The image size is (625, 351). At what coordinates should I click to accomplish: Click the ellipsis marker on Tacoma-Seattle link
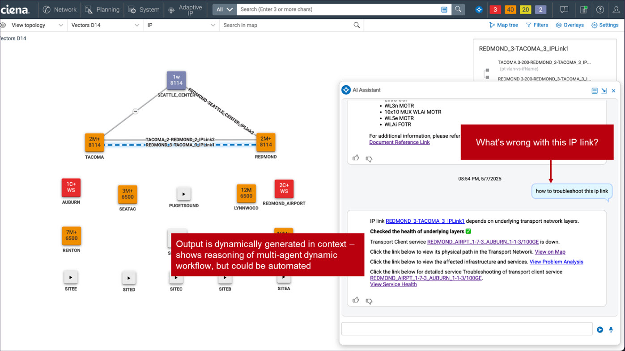pos(135,112)
